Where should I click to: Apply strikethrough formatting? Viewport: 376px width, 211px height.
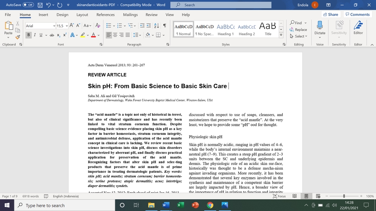tap(52, 35)
